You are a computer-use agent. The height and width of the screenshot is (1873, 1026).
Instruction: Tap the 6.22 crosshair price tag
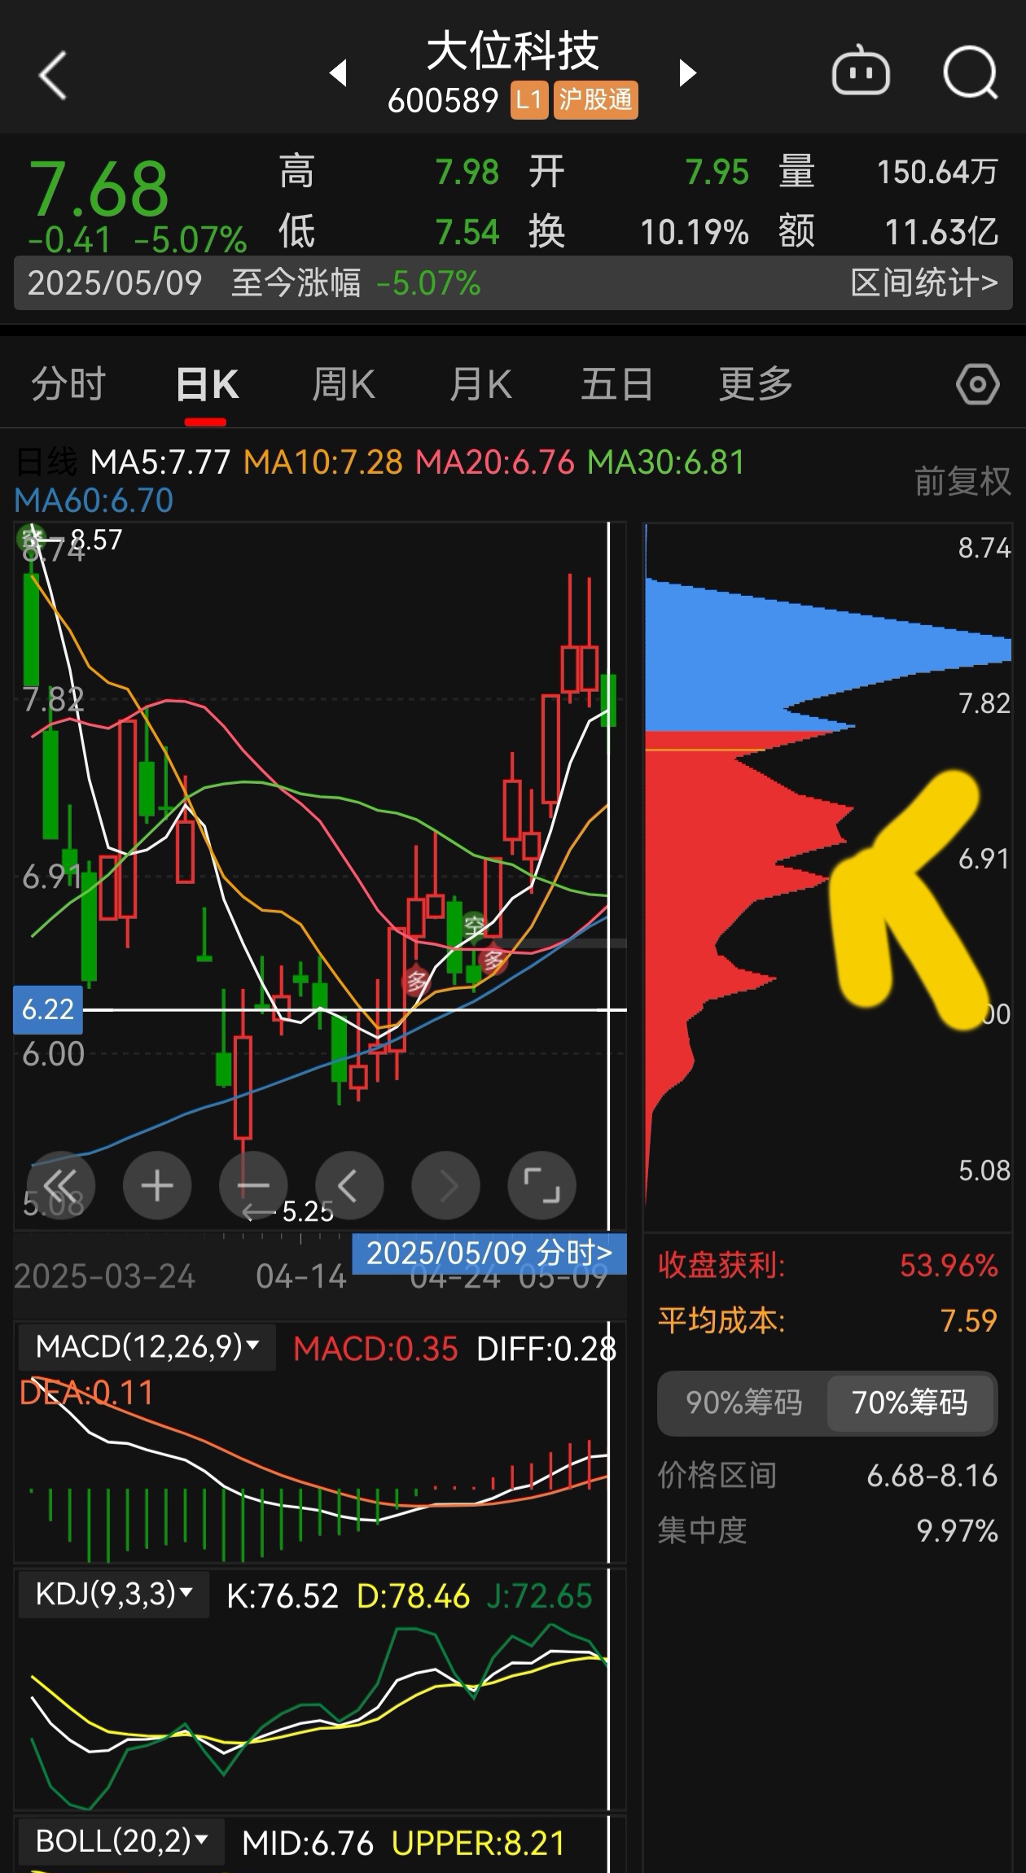pyautogui.click(x=48, y=1010)
